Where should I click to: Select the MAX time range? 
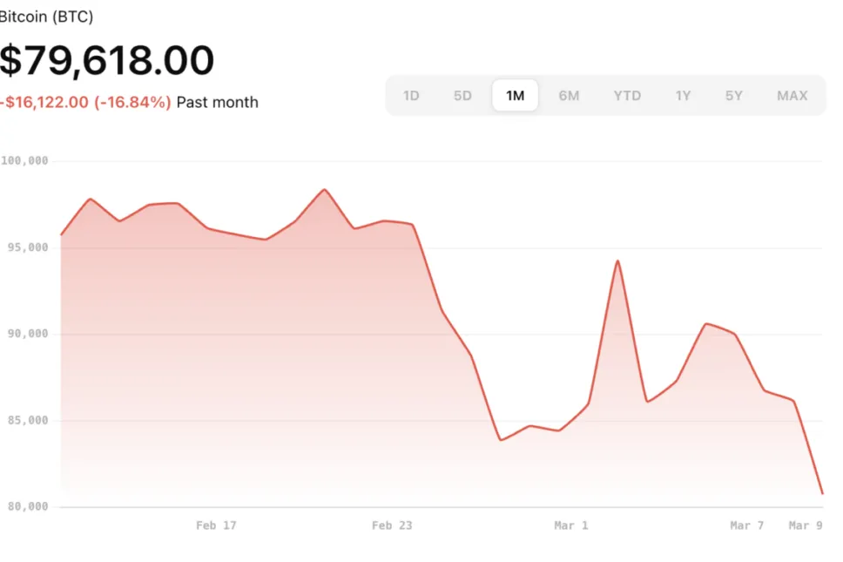point(792,96)
